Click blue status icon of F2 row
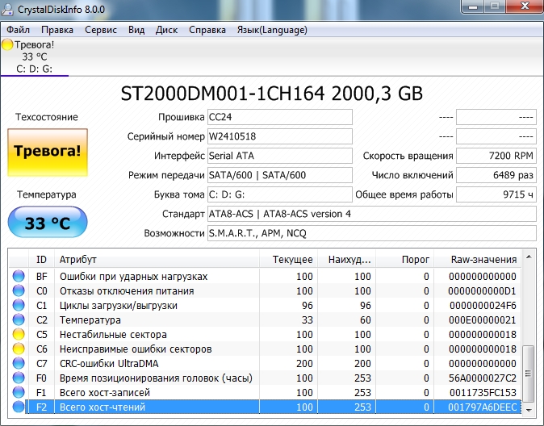Image resolution: width=544 pixels, height=426 pixels. point(19,407)
